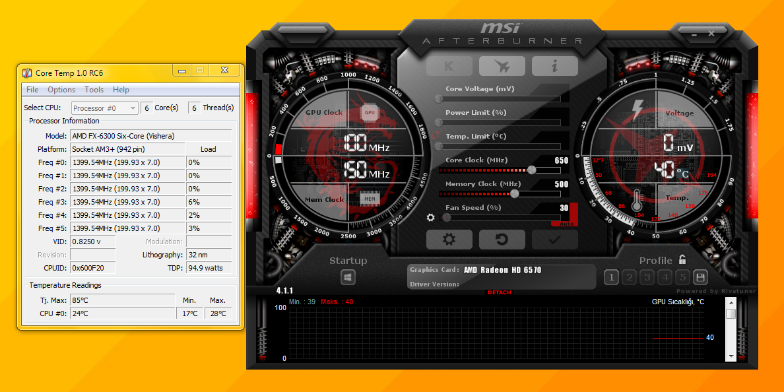This screenshot has width=784, height=392.
Task: Minimize the MSI Afterburner window
Action: point(694,34)
